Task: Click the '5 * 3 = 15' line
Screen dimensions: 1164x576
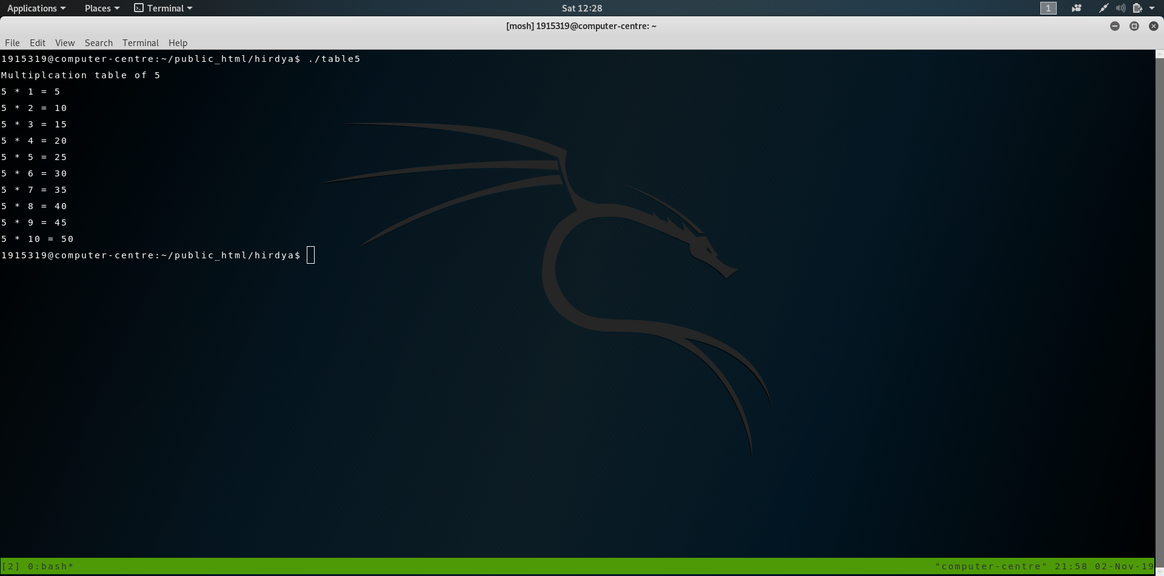Action: tap(34, 124)
